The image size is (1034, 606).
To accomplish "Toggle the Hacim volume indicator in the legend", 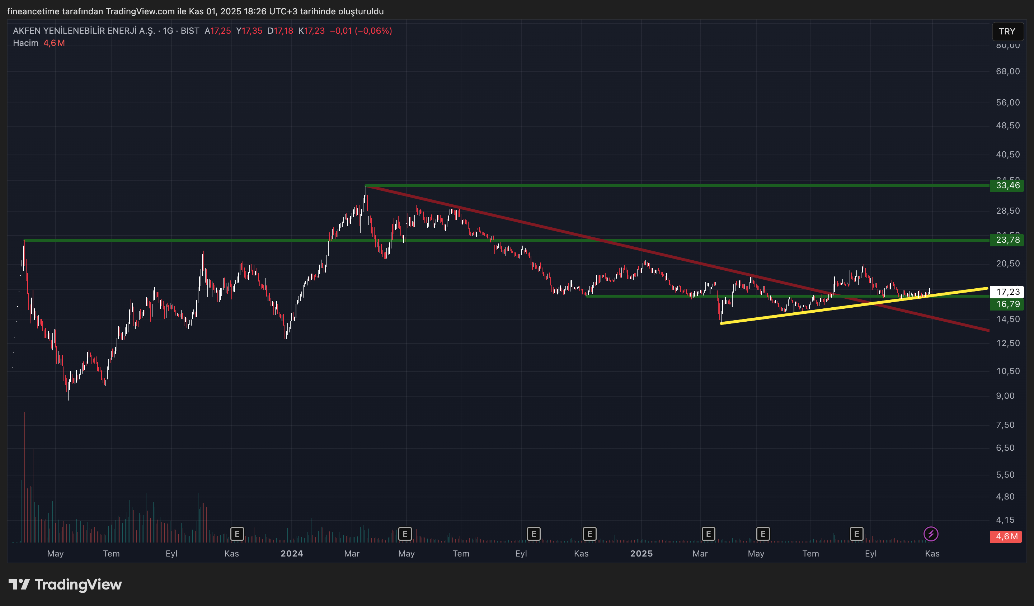I will click(x=25, y=43).
